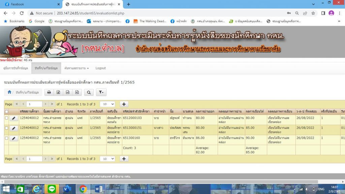345x194 pixels.
Task: Click the bottom pager page number field
Action: coord(34,159)
